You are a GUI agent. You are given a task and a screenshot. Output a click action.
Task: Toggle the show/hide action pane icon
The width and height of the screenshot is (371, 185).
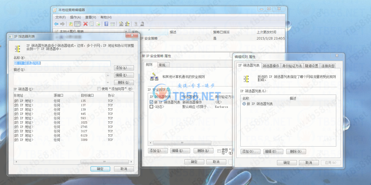pyautogui.click(x=113, y=24)
